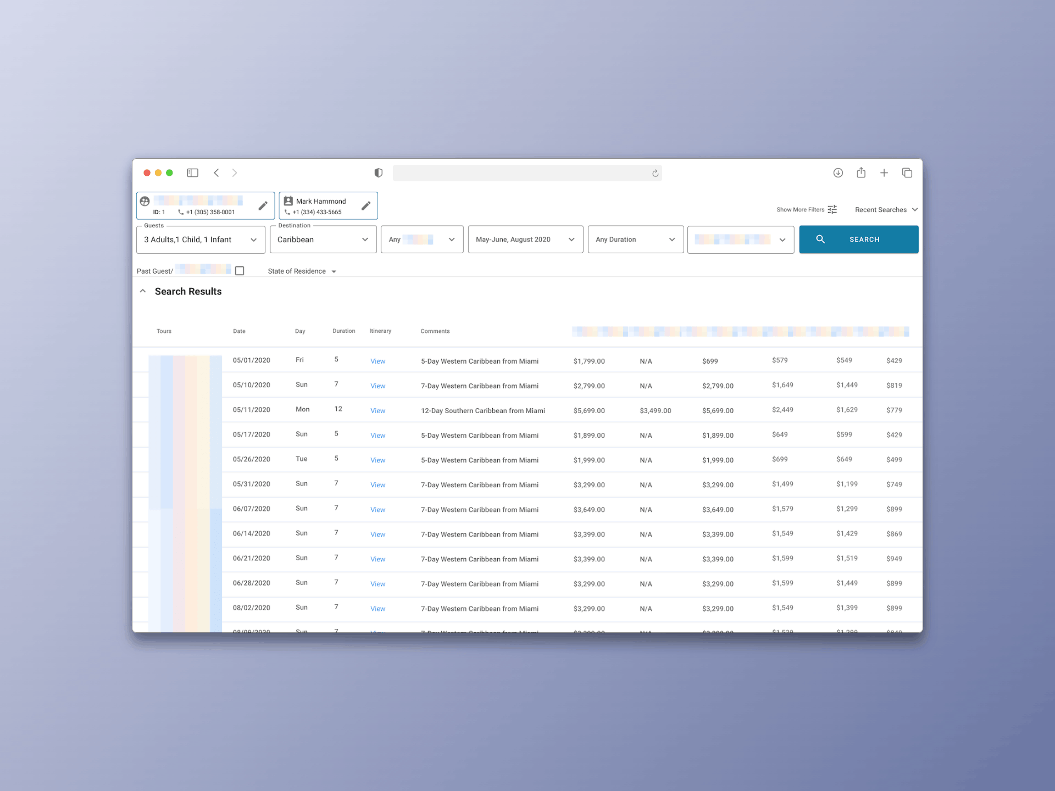The height and width of the screenshot is (791, 1055).
Task: Click the 05/01/2020 date cell
Action: (252, 360)
